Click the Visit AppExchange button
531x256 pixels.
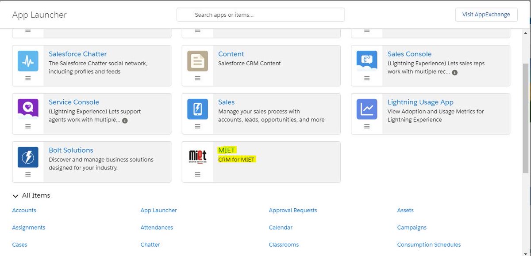486,14
